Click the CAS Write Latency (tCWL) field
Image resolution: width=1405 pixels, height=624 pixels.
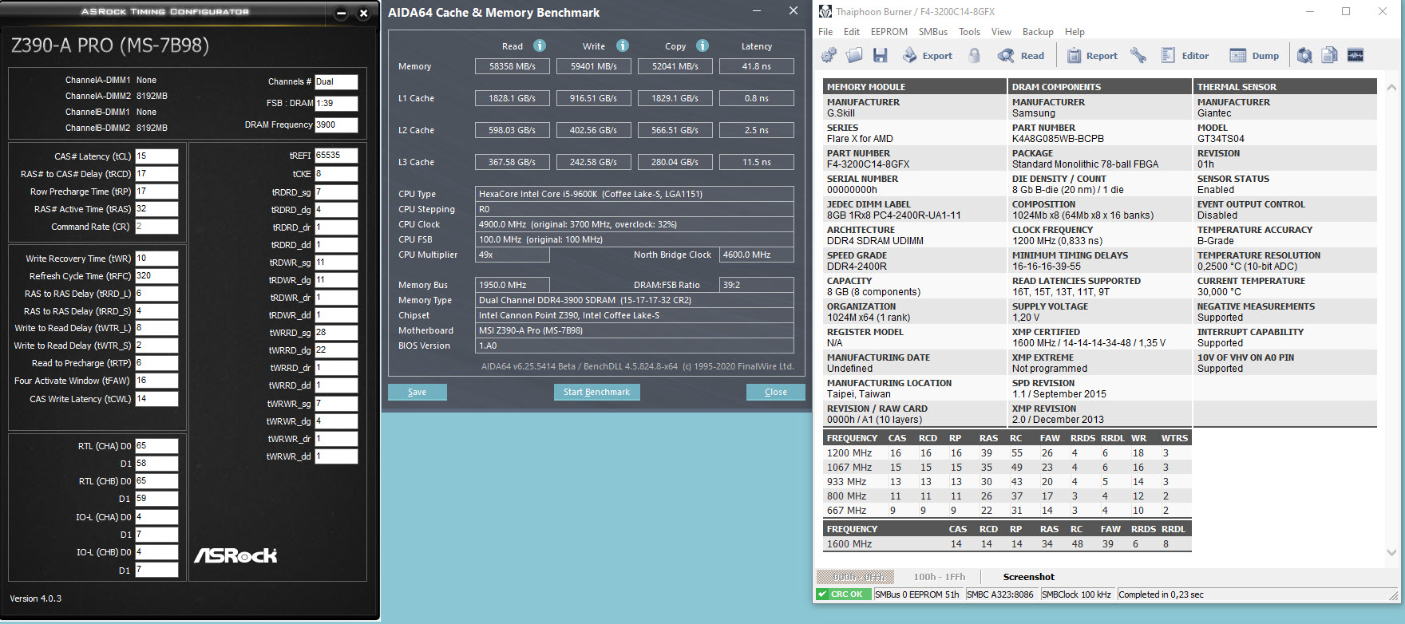[x=156, y=399]
